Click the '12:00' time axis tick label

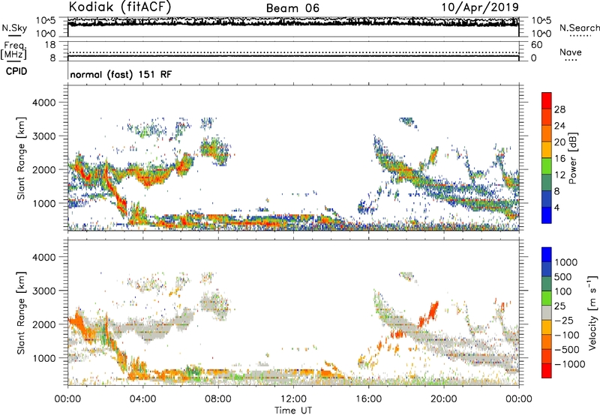click(x=293, y=399)
